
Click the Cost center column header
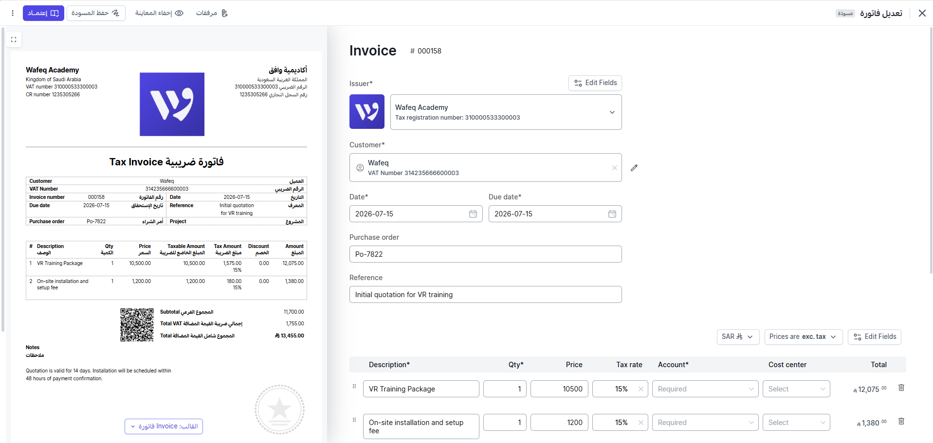point(787,365)
